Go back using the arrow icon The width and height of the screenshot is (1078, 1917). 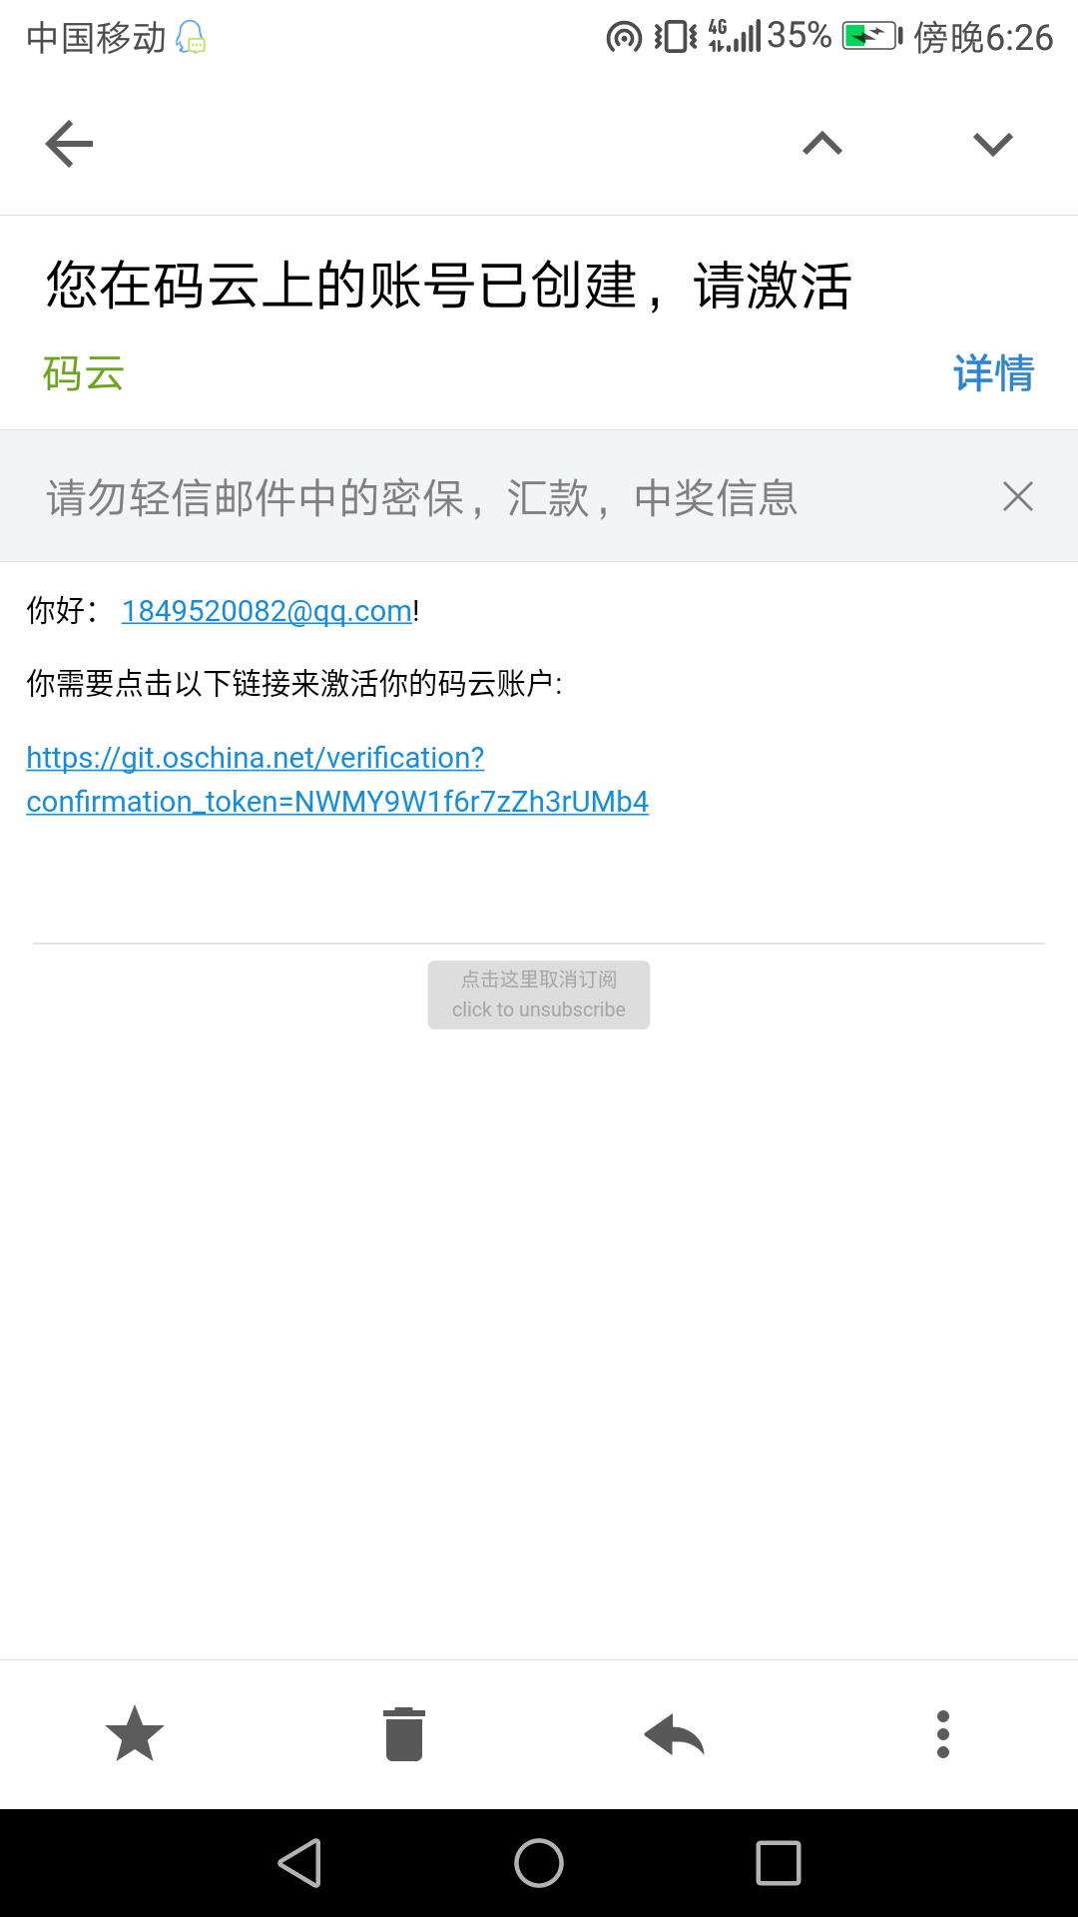pos(69,144)
